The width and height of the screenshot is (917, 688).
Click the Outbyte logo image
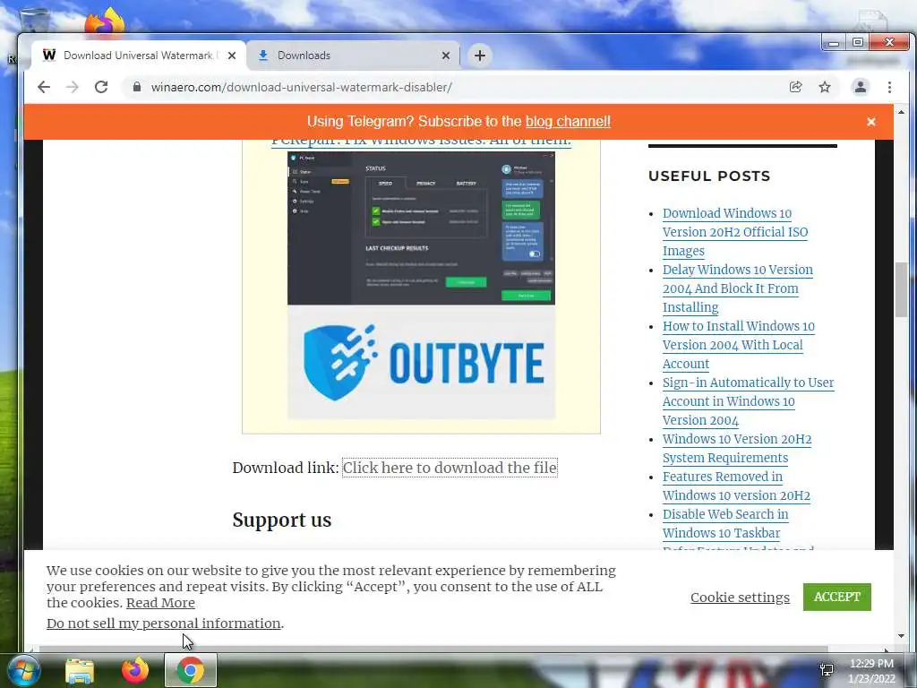pos(421,362)
